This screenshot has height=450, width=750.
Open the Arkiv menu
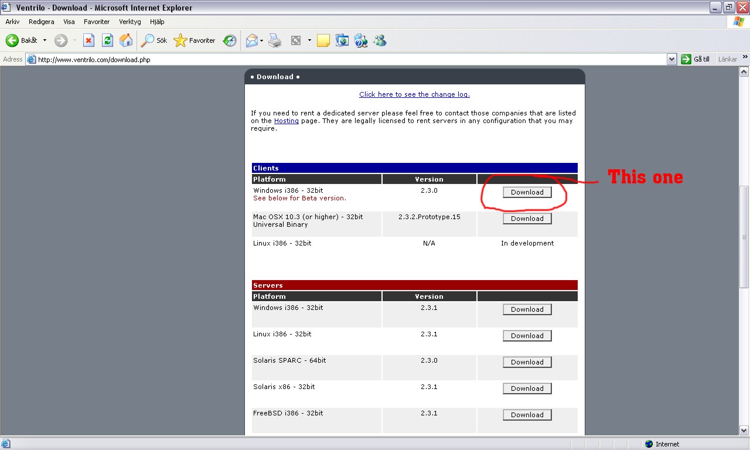(12, 22)
